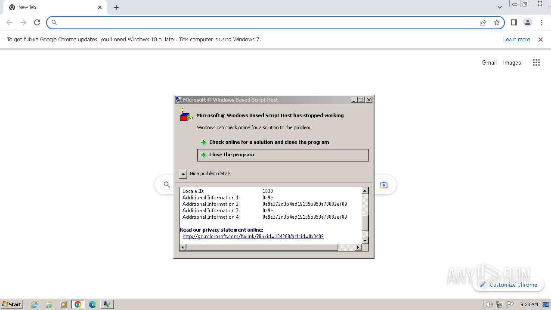Viewport: 551px width, 310px height.
Task: Follow the Learn more link in update notice
Action: coord(517,39)
